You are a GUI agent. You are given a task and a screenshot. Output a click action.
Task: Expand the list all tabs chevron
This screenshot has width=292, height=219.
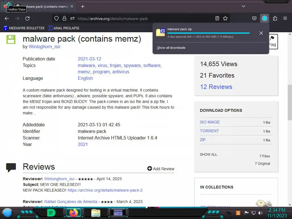[244, 6]
